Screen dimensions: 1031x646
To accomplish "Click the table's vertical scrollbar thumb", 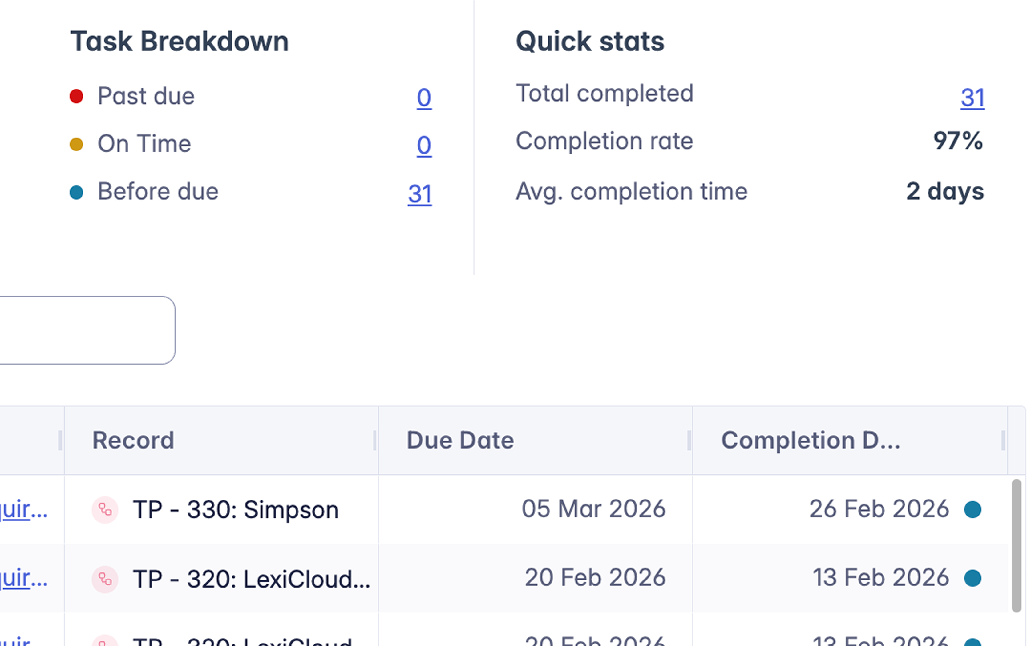I will click(1016, 545).
